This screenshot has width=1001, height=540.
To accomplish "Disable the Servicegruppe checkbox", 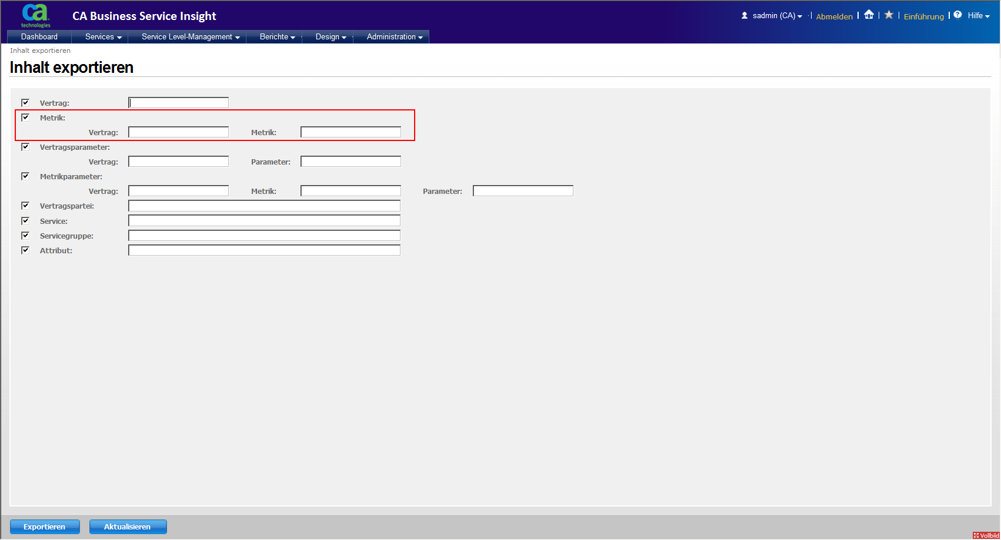I will tap(25, 236).
